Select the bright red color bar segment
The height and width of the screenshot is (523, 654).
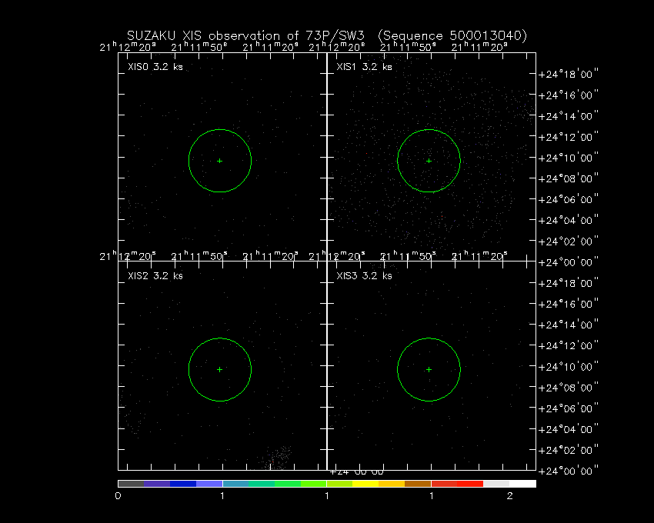point(470,484)
